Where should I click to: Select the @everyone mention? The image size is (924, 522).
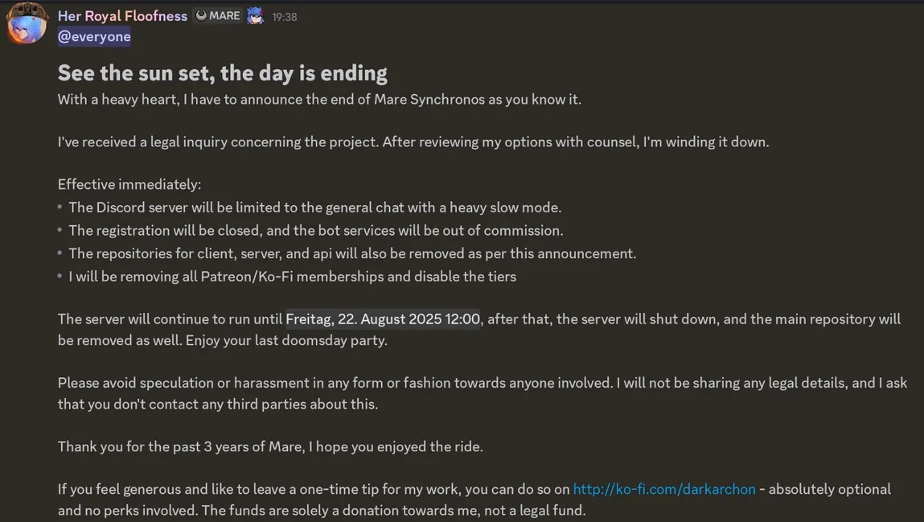[x=93, y=35]
